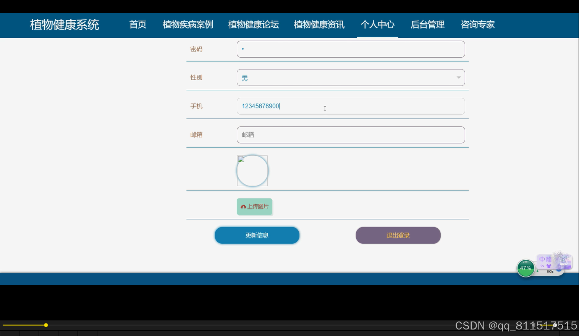The height and width of the screenshot is (336, 579).
Task: Click the clothes-shaped skin icon on the IME panel
Action: click(549, 266)
